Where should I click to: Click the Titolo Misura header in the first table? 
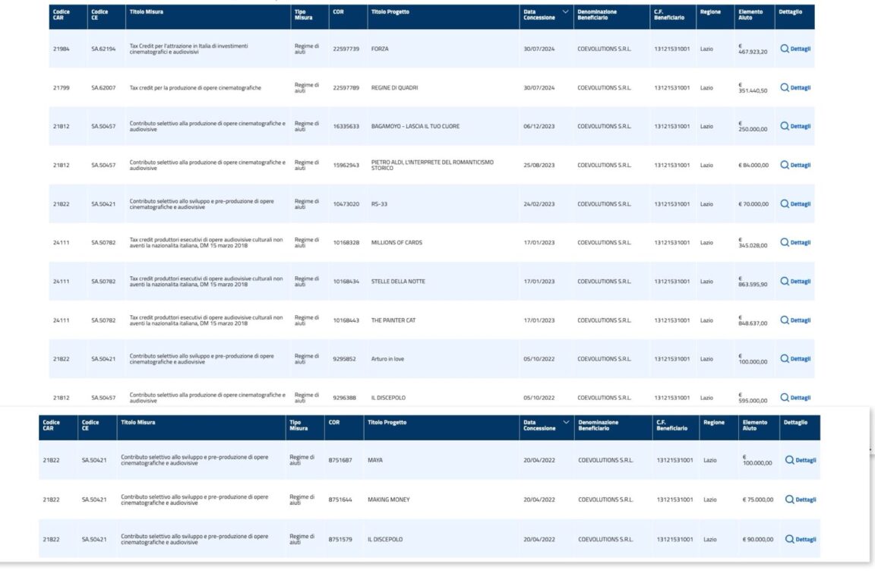point(146,11)
